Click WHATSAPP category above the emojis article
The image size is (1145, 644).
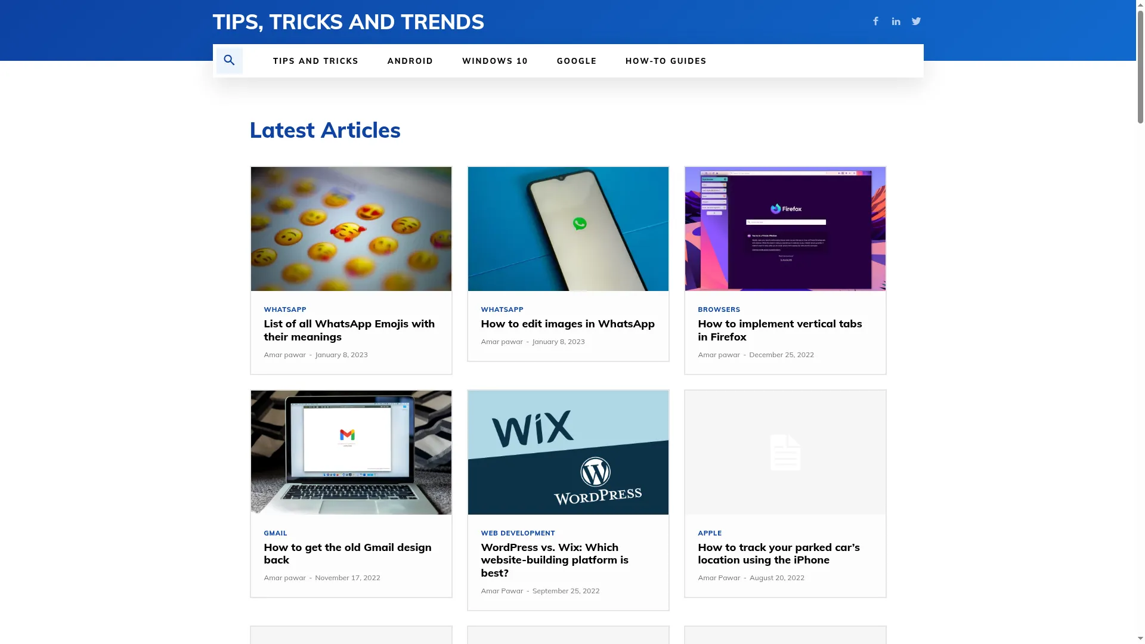285,309
